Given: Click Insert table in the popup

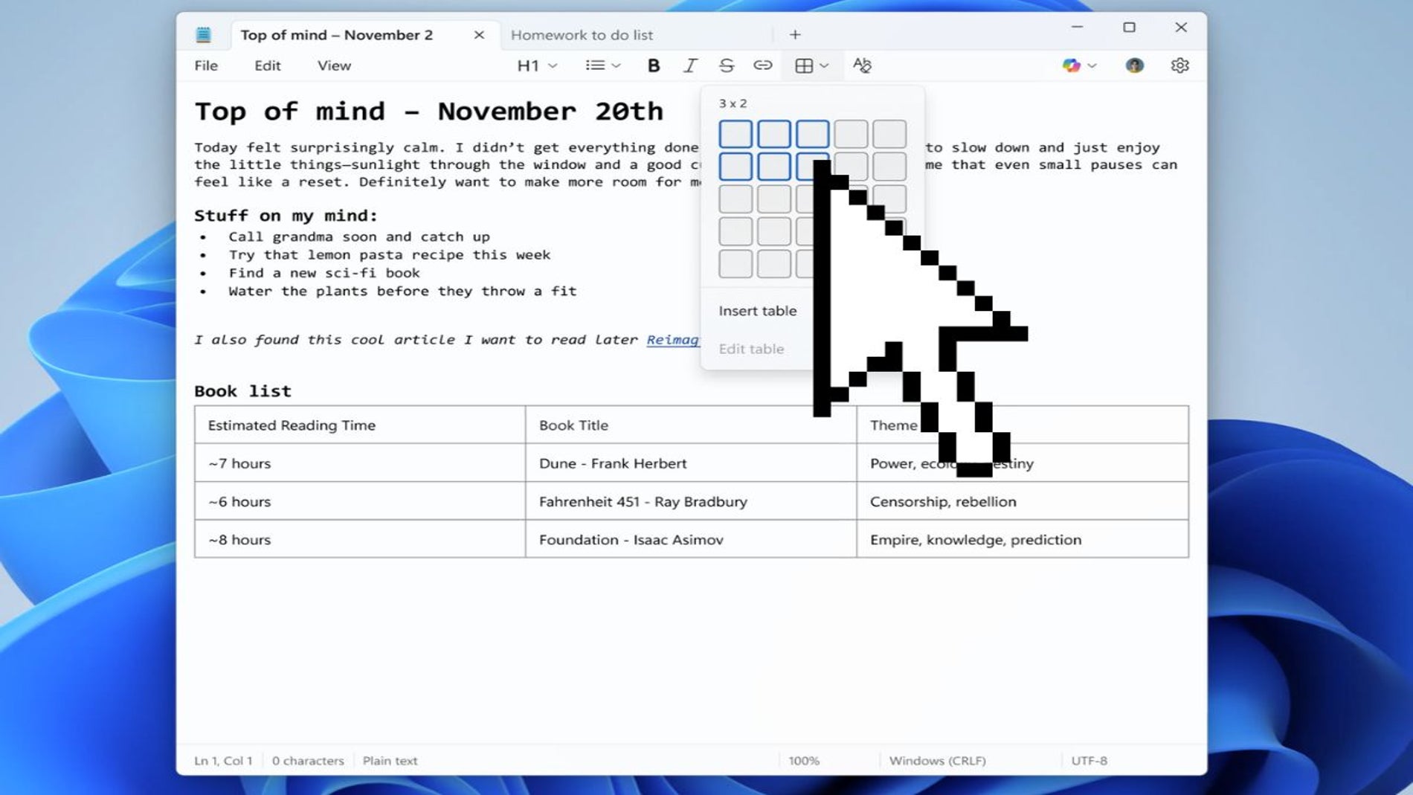Looking at the screenshot, I should click(x=757, y=311).
